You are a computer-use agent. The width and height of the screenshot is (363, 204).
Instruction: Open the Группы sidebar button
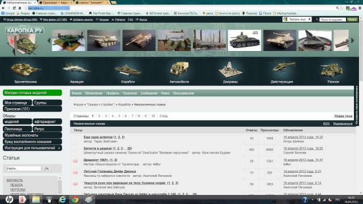pyautogui.click(x=47, y=103)
